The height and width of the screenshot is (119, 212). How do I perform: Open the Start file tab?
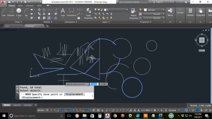pyautogui.click(x=7, y=26)
